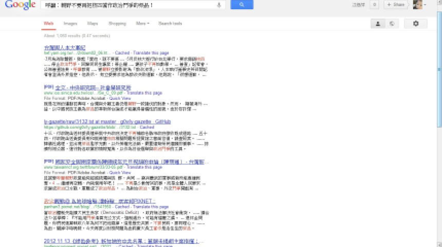Click inside the search query input field
Viewport: 442px width, 247px height.
128,5
